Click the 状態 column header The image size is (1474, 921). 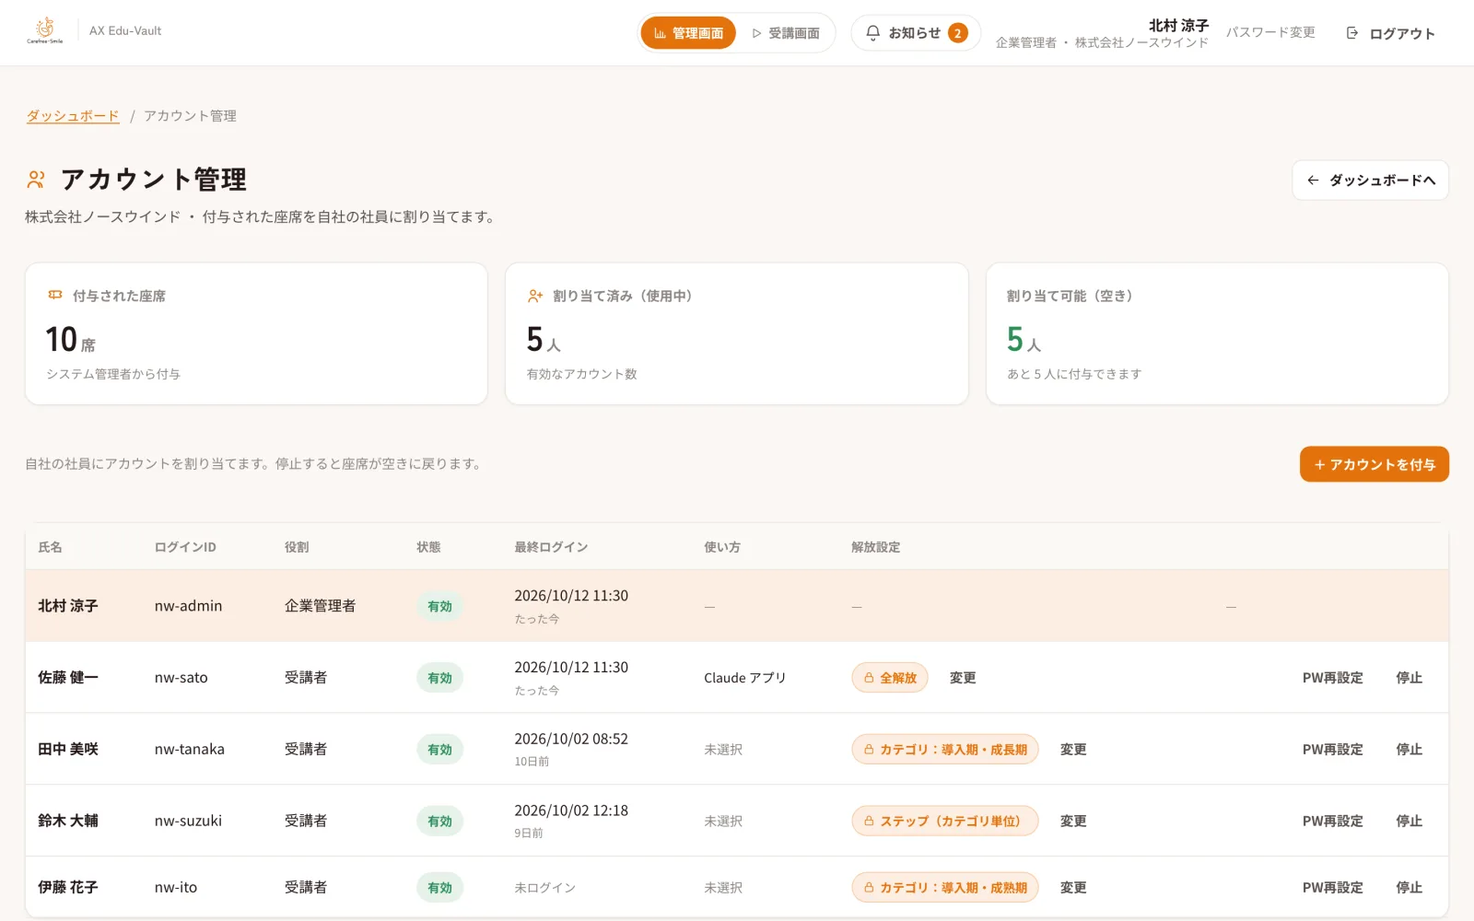coord(428,547)
